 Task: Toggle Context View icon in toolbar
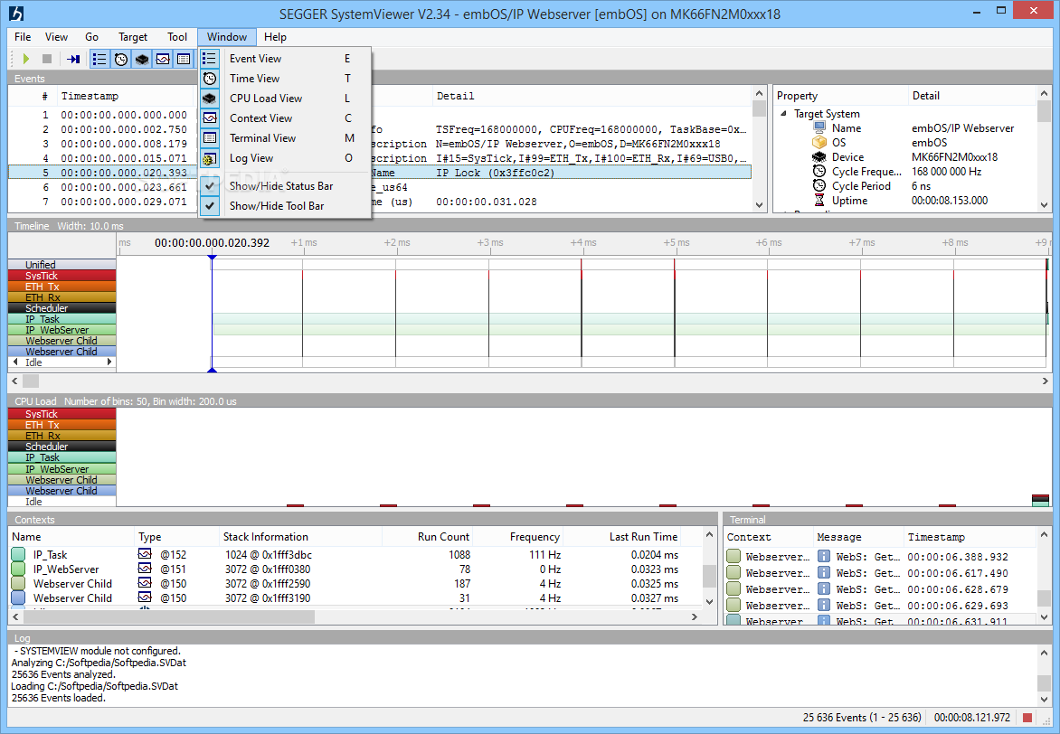163,59
